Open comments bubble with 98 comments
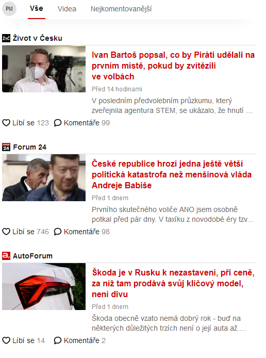The height and width of the screenshot is (358, 266). [58, 232]
